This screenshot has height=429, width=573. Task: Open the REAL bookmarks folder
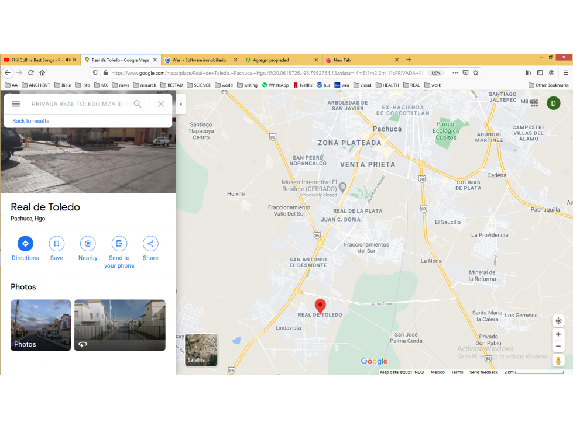(x=411, y=85)
